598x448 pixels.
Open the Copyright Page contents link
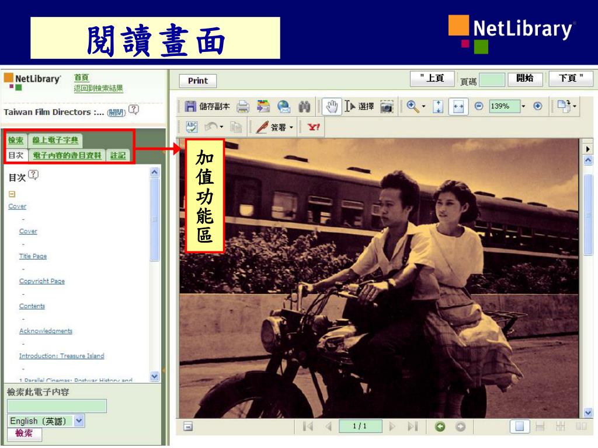click(42, 281)
